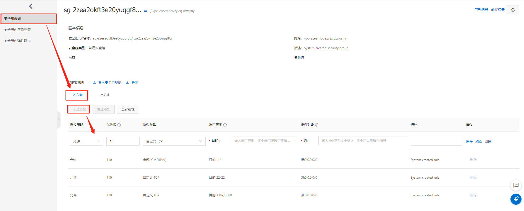Click the 网络 vpc-2ze2mbci2zy2xj3zwqsny value
The height and width of the screenshot is (211, 524).
pos(325,38)
